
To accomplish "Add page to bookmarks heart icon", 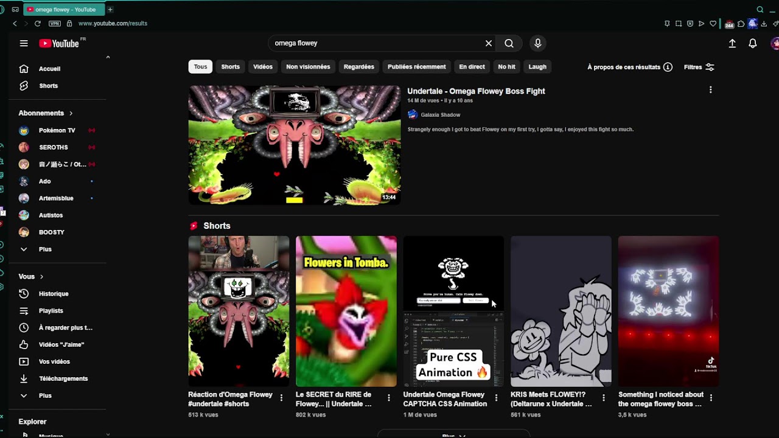I will tap(713, 24).
